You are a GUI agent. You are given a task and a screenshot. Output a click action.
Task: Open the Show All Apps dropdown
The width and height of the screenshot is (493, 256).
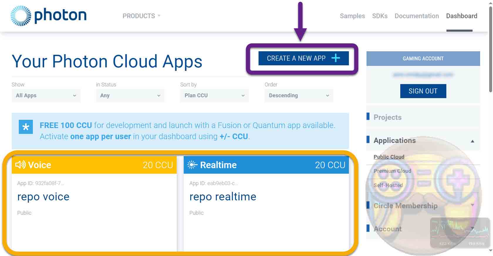(x=46, y=95)
